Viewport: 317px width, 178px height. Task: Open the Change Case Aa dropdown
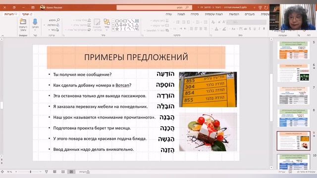233,29
